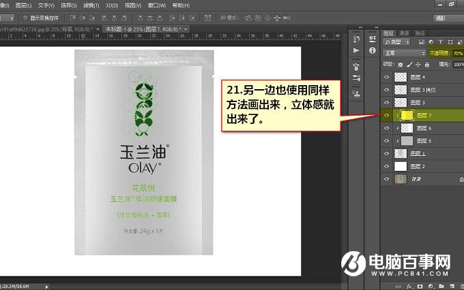Viewport: 464px width, 290px height.
Task: Toggle lock all padlock icon
Action: click(426, 65)
